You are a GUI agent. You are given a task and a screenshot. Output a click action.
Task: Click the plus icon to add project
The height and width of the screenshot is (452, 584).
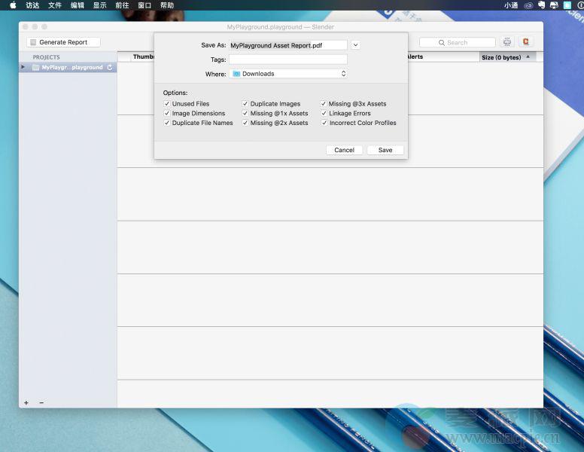point(26,403)
